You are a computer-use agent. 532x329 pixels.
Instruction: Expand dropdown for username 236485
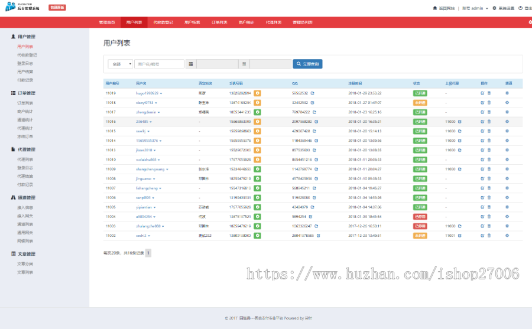pyautogui.click(x=151, y=122)
